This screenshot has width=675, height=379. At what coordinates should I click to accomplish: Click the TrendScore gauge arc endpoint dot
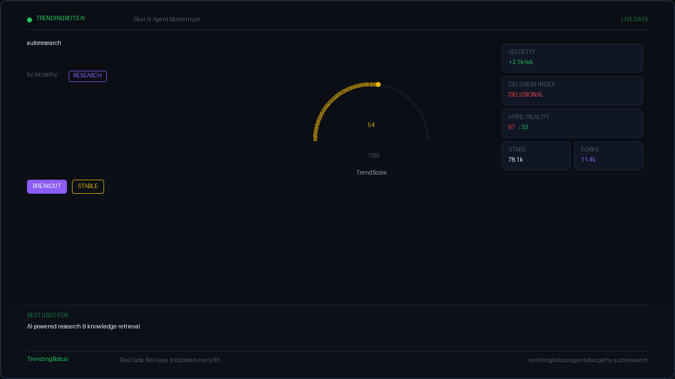[378, 85]
